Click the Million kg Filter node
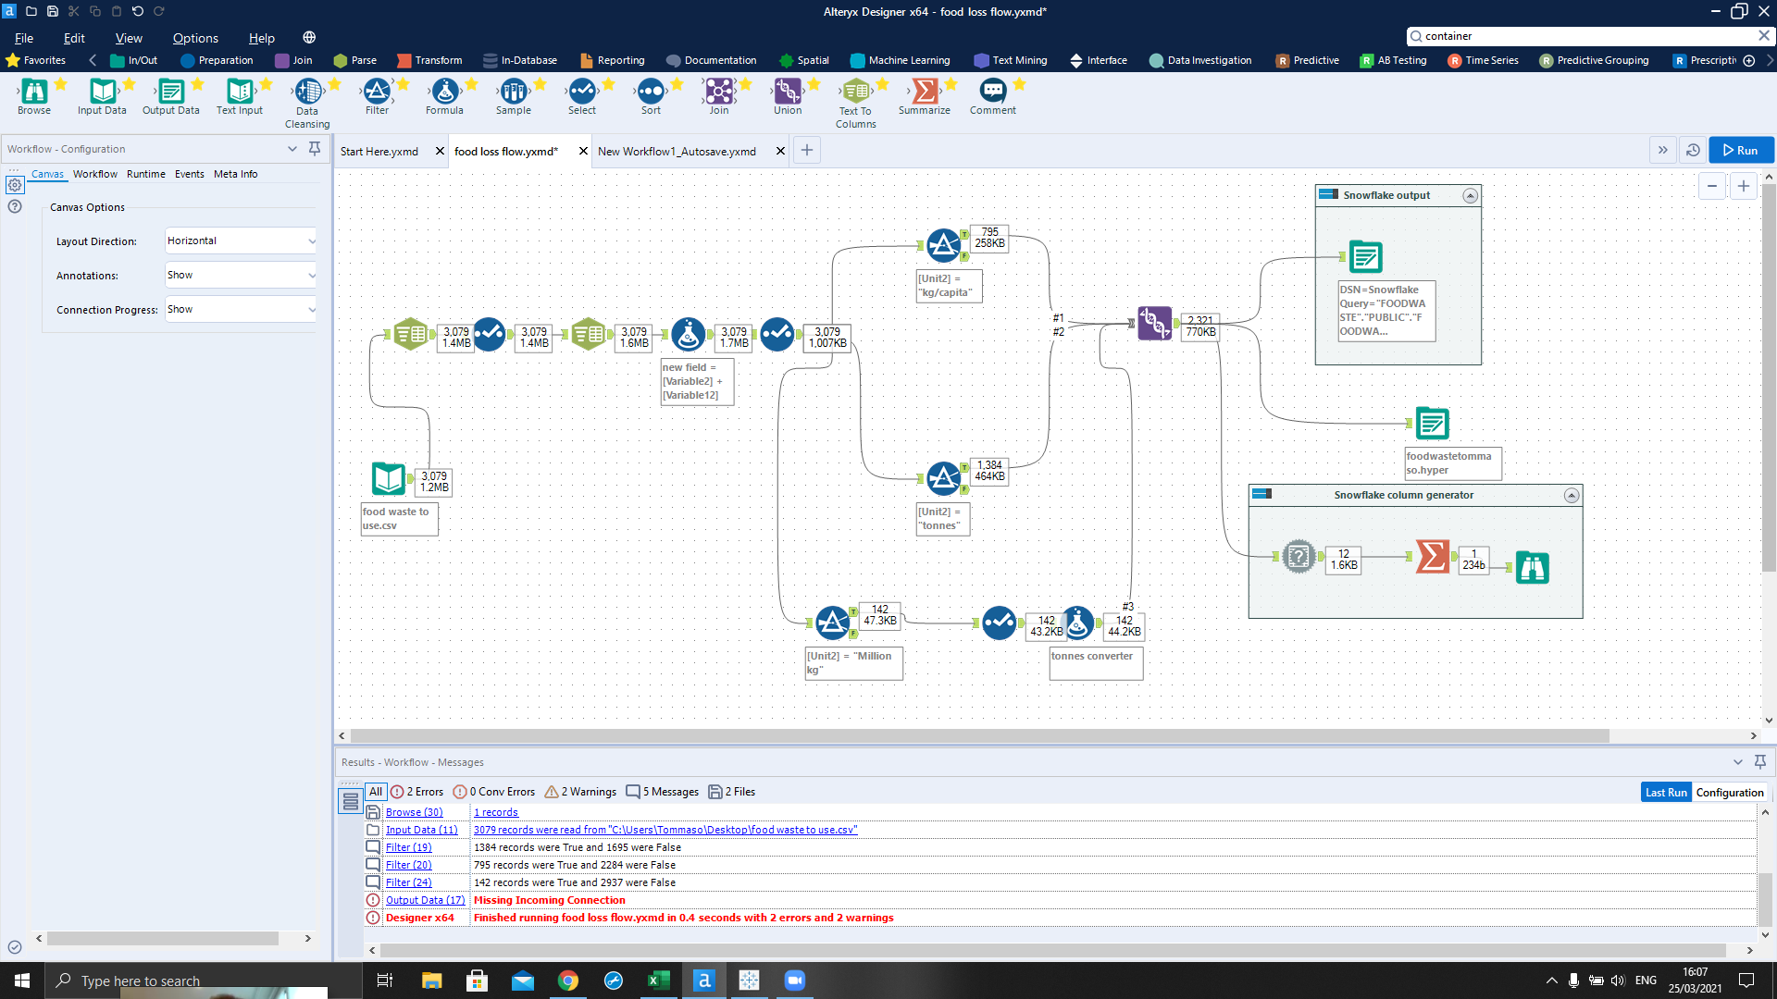 click(832, 623)
